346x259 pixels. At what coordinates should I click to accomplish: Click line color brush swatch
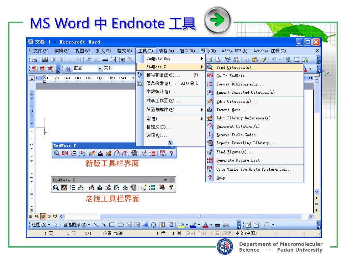[x=193, y=225]
